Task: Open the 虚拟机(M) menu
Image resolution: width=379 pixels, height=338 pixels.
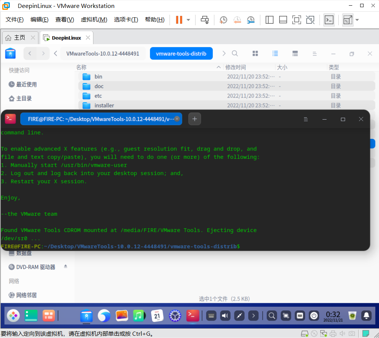Action: pyautogui.click(x=94, y=20)
